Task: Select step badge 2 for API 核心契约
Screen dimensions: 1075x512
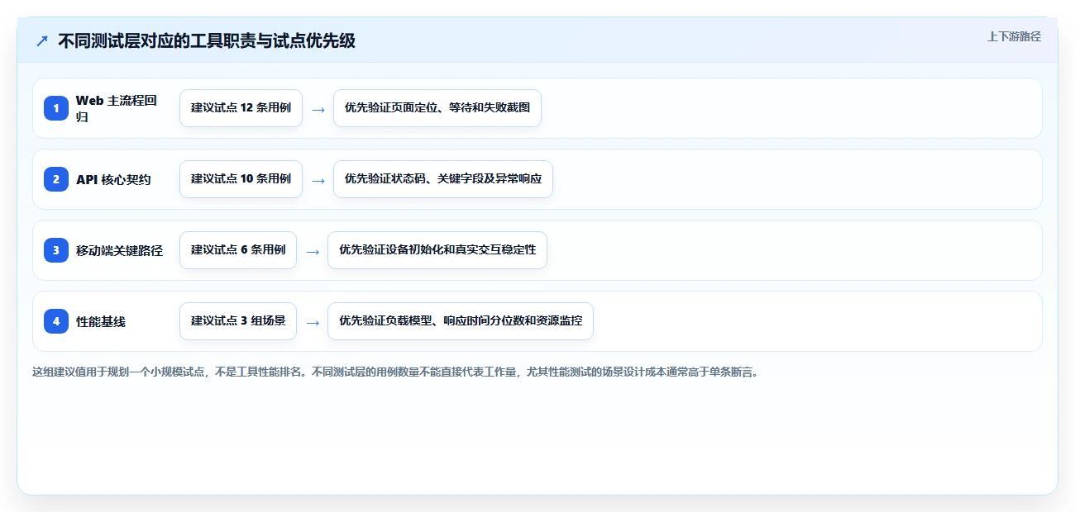Action: (56, 179)
